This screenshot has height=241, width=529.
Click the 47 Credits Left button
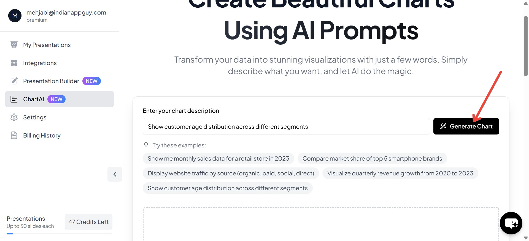point(88,222)
